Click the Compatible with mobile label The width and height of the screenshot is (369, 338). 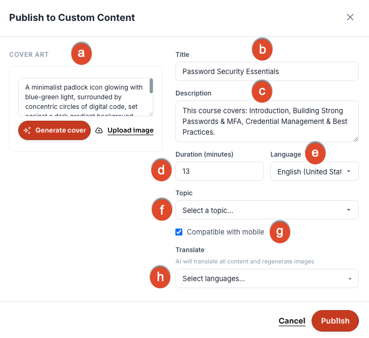[225, 232]
